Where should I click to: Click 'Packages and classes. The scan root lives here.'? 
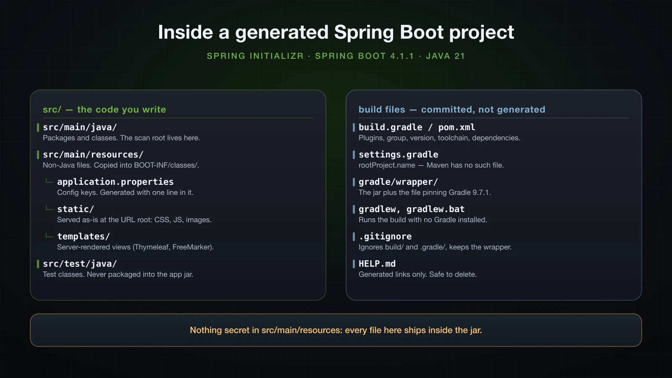coord(121,138)
